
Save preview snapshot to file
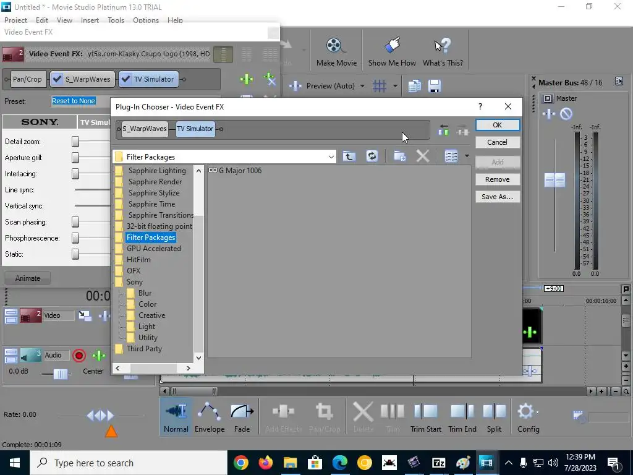(435, 86)
